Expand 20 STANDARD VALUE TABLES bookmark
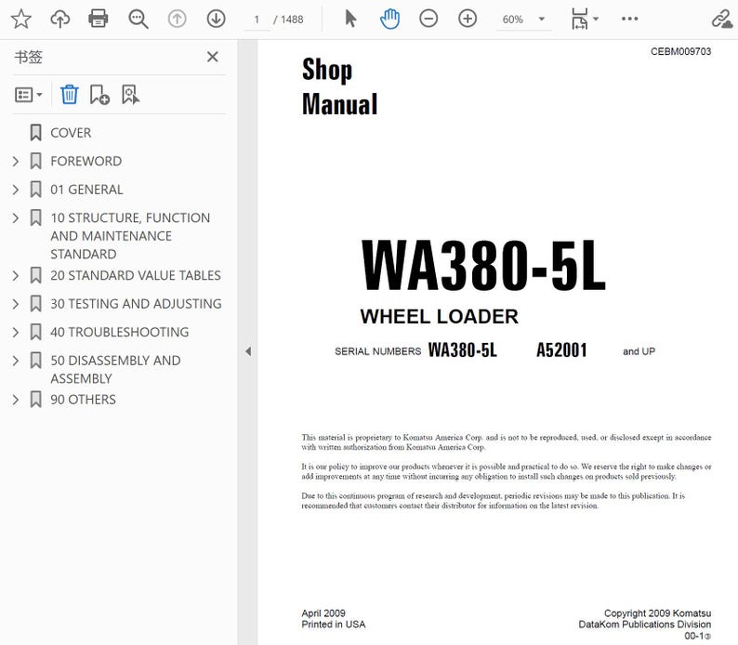Screen dimensions: 738x645 (x=16, y=275)
